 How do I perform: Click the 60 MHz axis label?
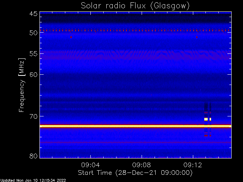pos(33,75)
